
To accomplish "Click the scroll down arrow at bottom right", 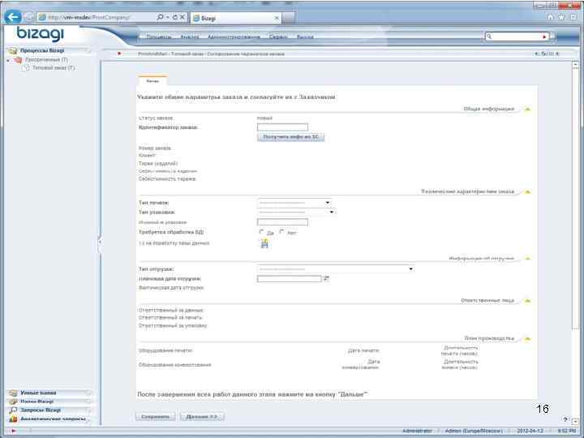I will [575, 420].
